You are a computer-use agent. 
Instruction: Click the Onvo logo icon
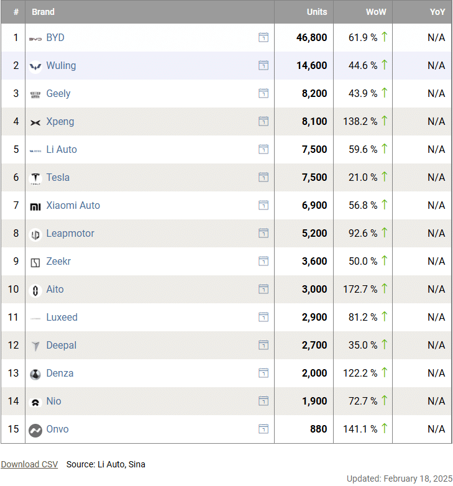tap(35, 430)
